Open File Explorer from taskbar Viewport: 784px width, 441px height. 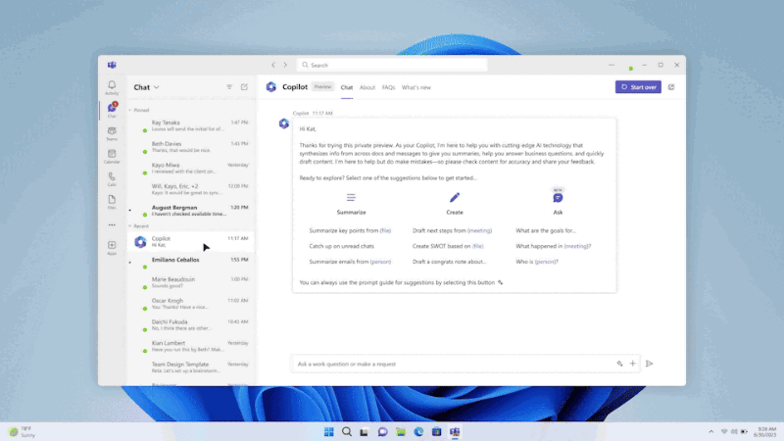coord(401,431)
